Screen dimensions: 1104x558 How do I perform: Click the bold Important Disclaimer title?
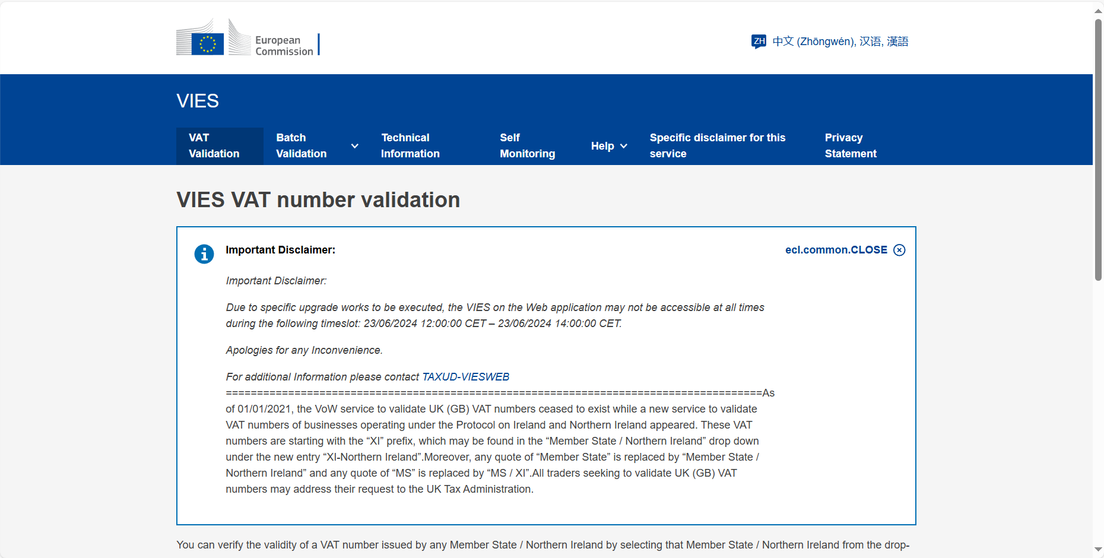pos(280,250)
